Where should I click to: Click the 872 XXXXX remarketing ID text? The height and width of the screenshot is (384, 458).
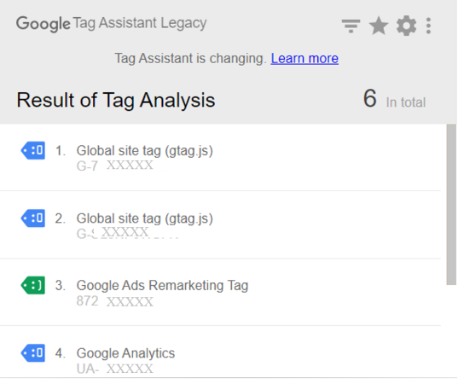[x=114, y=301]
